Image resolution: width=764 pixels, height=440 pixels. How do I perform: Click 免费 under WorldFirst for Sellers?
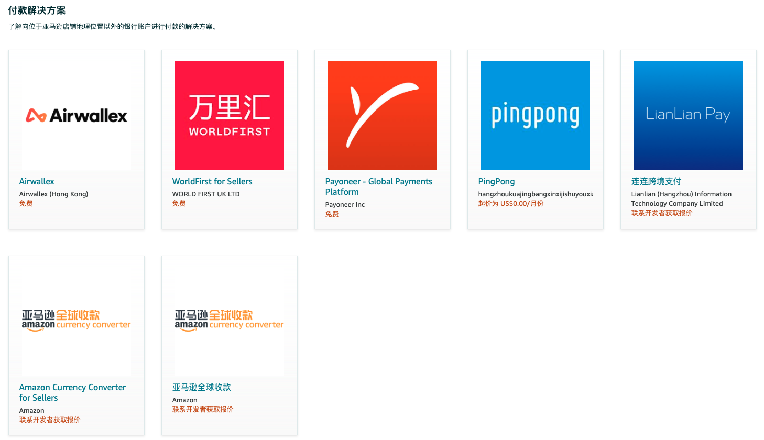[x=179, y=203]
